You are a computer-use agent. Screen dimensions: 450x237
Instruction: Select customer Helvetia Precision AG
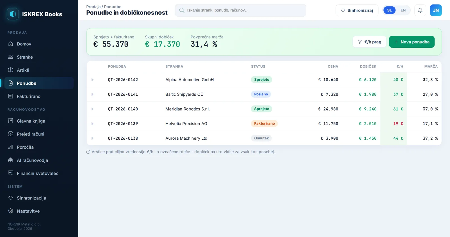point(186,124)
